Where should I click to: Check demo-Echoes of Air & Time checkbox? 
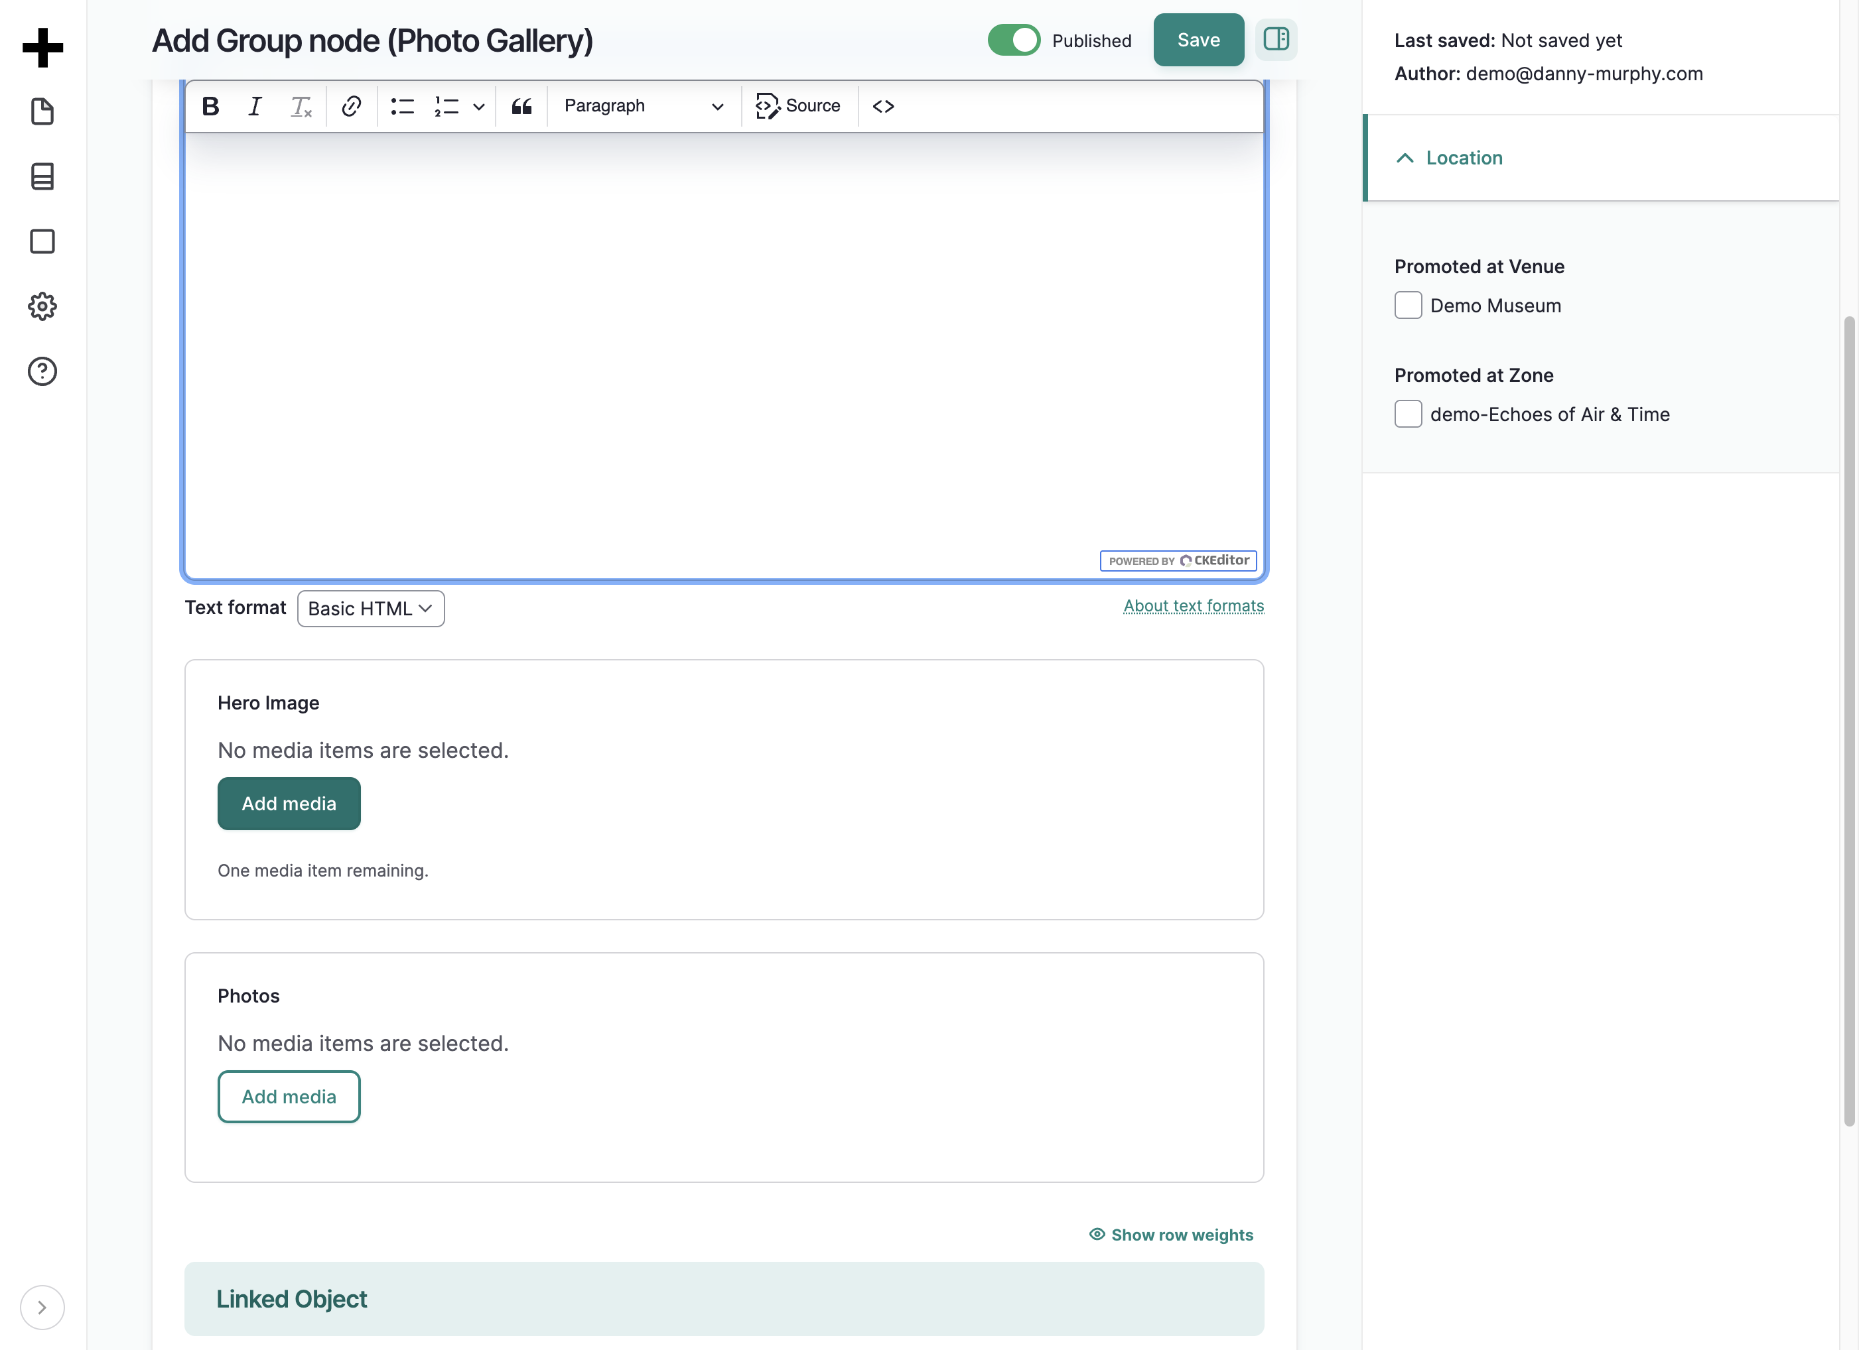(1409, 414)
